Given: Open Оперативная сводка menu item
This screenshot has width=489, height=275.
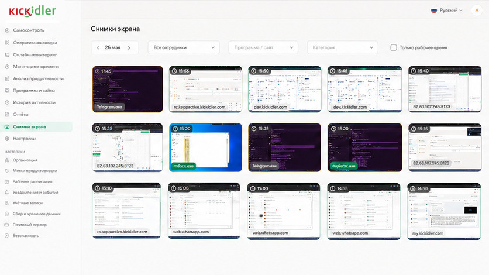Looking at the screenshot, I should pyautogui.click(x=35, y=43).
